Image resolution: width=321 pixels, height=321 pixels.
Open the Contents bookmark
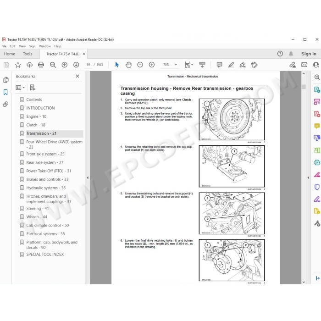(34, 100)
